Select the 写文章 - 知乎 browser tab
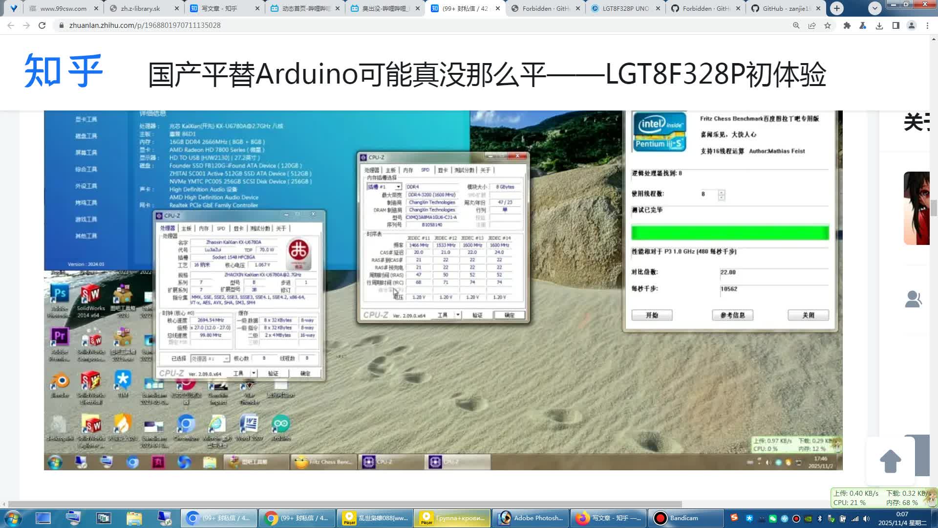Viewport: 938px width, 528px height. click(220, 8)
